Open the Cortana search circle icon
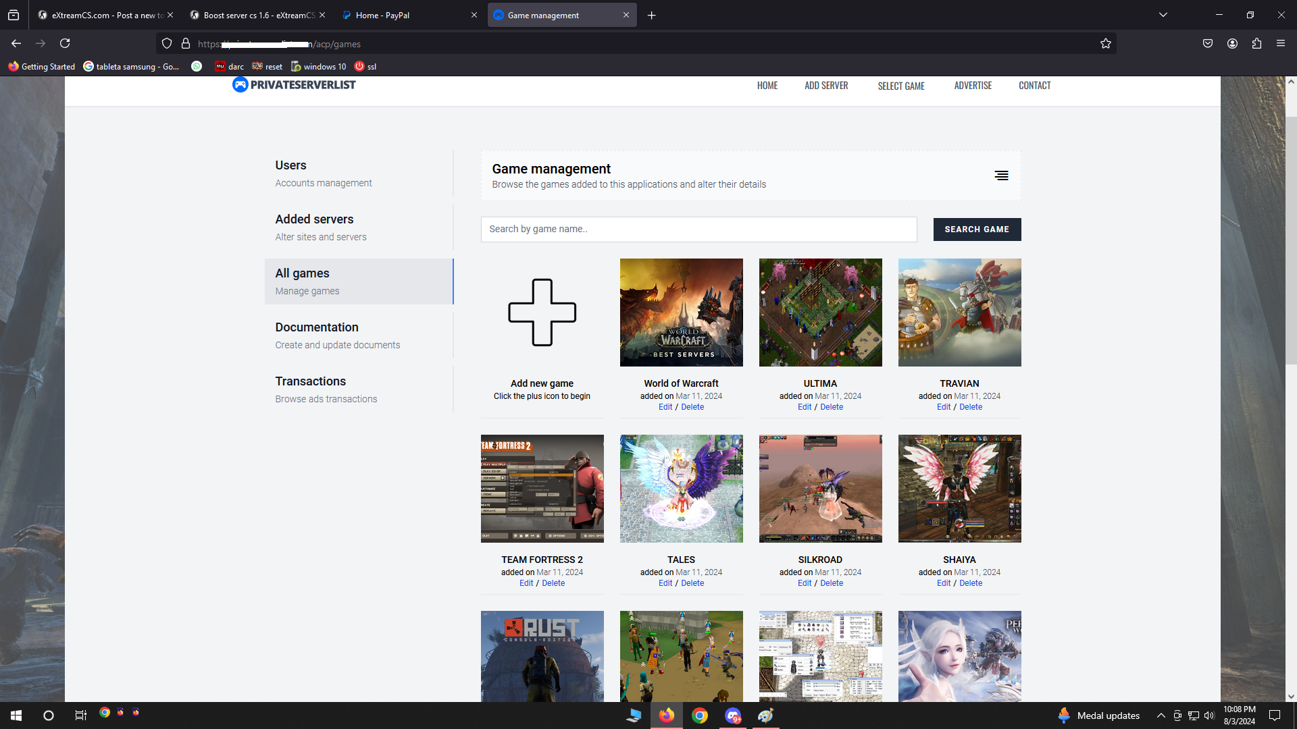The image size is (1297, 729). tap(49, 715)
